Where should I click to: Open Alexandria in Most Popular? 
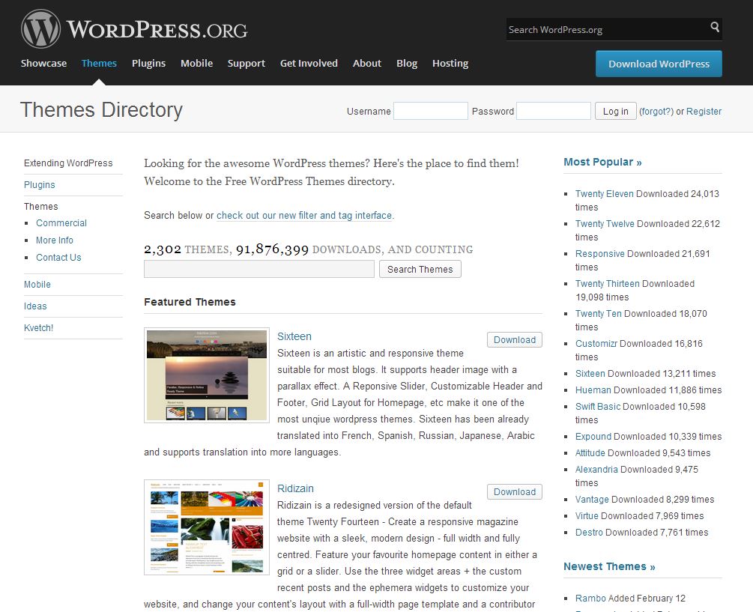[x=596, y=470]
